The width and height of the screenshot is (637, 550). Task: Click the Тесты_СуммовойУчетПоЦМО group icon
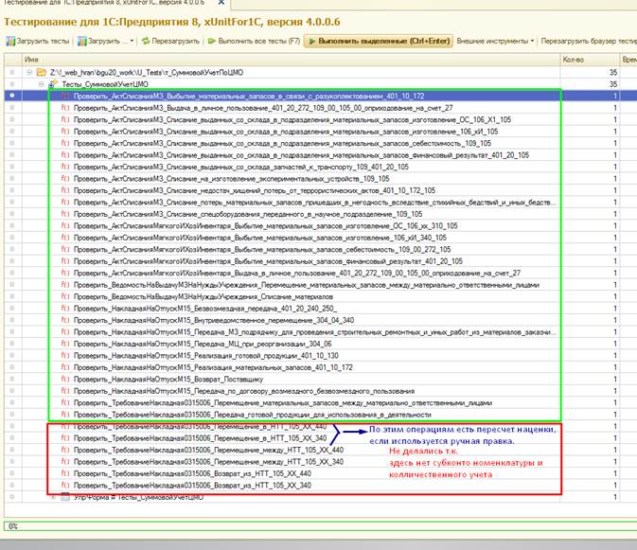[53, 84]
